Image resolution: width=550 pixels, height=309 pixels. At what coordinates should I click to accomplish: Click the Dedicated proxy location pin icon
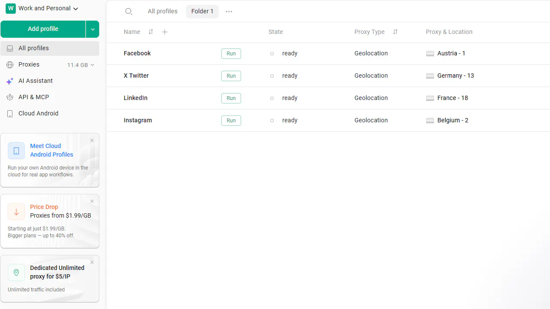(x=16, y=273)
